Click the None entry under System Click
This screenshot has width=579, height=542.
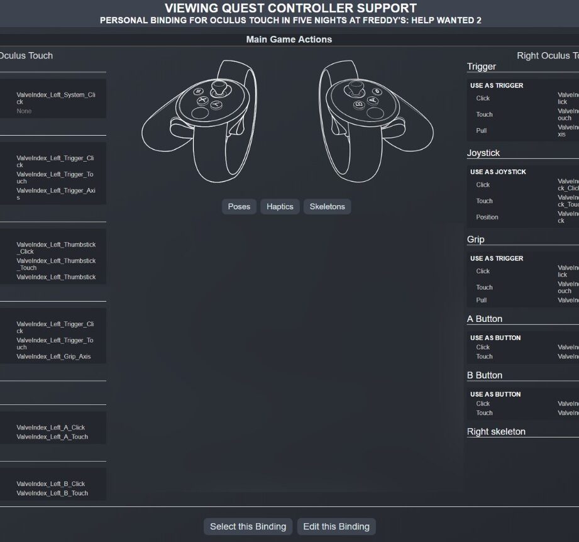[24, 111]
